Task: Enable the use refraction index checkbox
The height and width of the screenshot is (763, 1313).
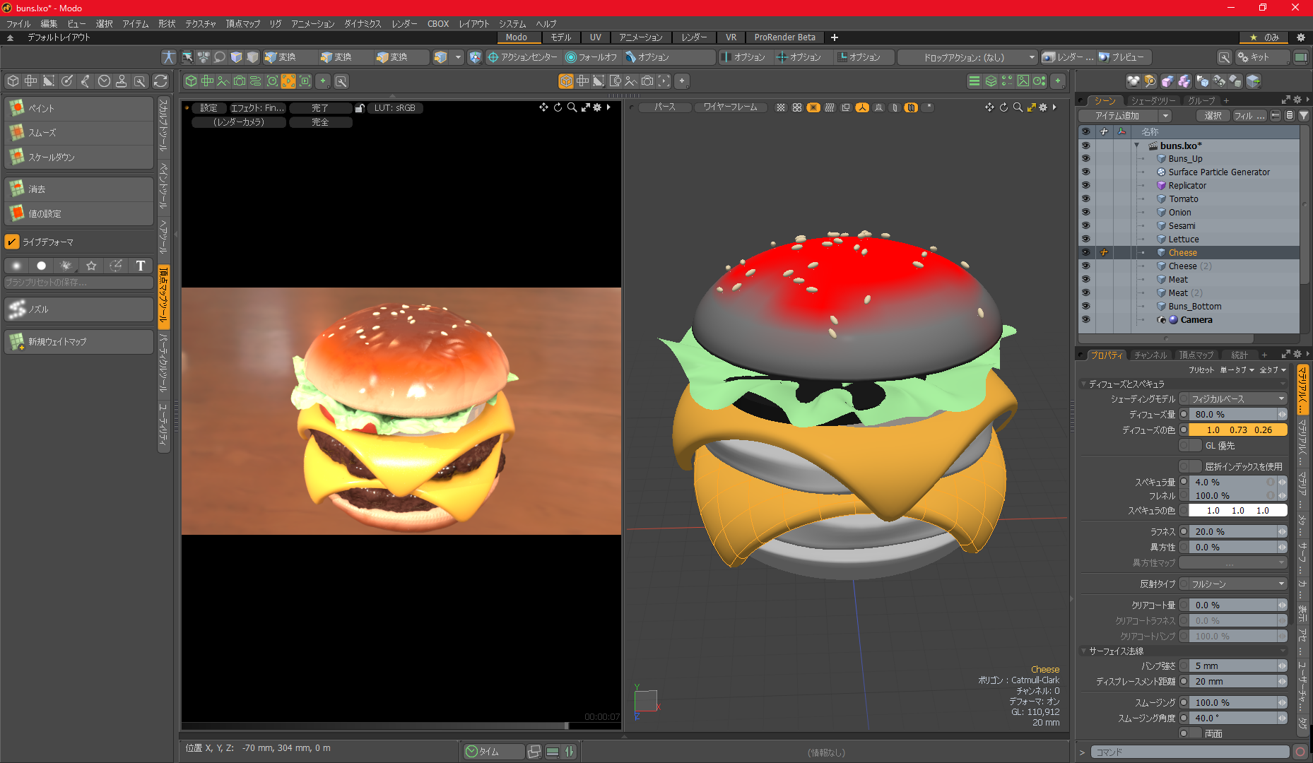Action: [1191, 467]
